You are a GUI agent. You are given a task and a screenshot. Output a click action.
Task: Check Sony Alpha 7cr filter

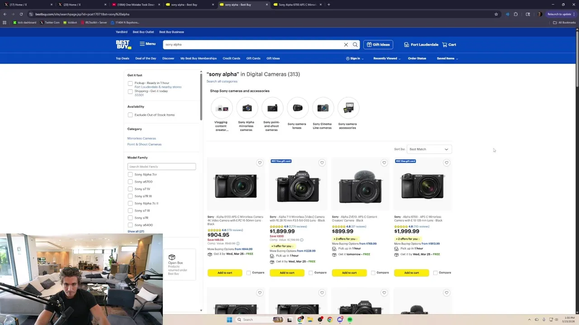pos(130,175)
